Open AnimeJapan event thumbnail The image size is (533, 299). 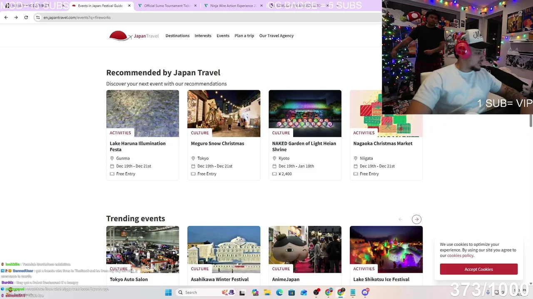305,249
